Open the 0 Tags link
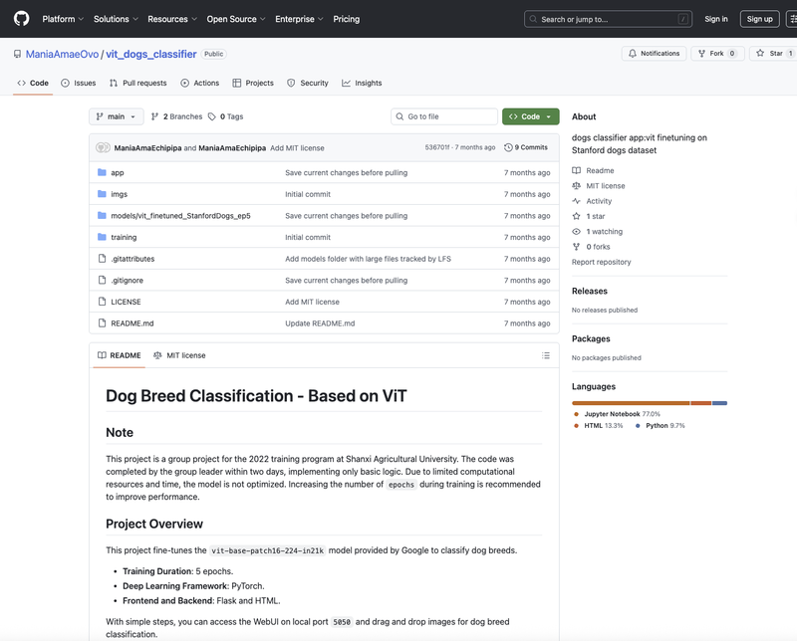Viewport: 797px width, 641px height. point(226,116)
